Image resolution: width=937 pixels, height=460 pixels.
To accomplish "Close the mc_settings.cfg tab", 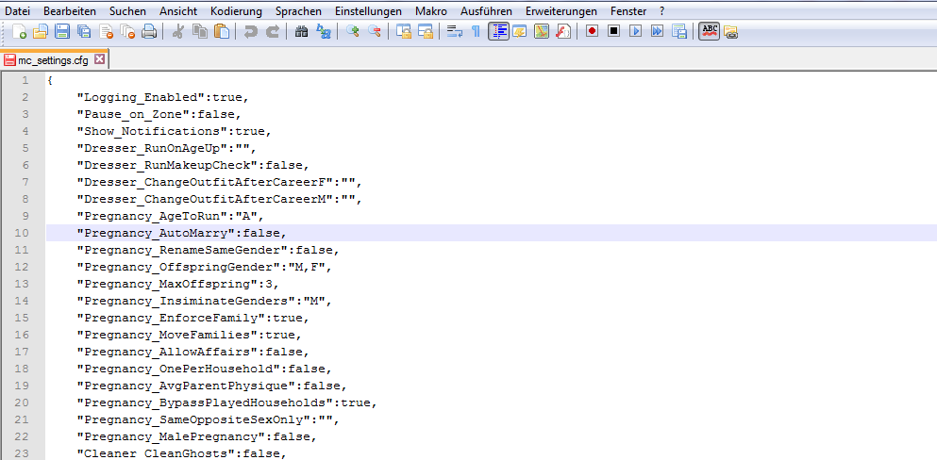I will 99,59.
